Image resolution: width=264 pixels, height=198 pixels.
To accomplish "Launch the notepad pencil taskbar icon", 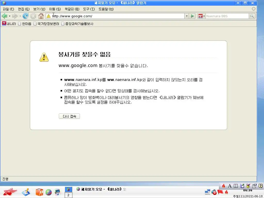I will point(26,192).
